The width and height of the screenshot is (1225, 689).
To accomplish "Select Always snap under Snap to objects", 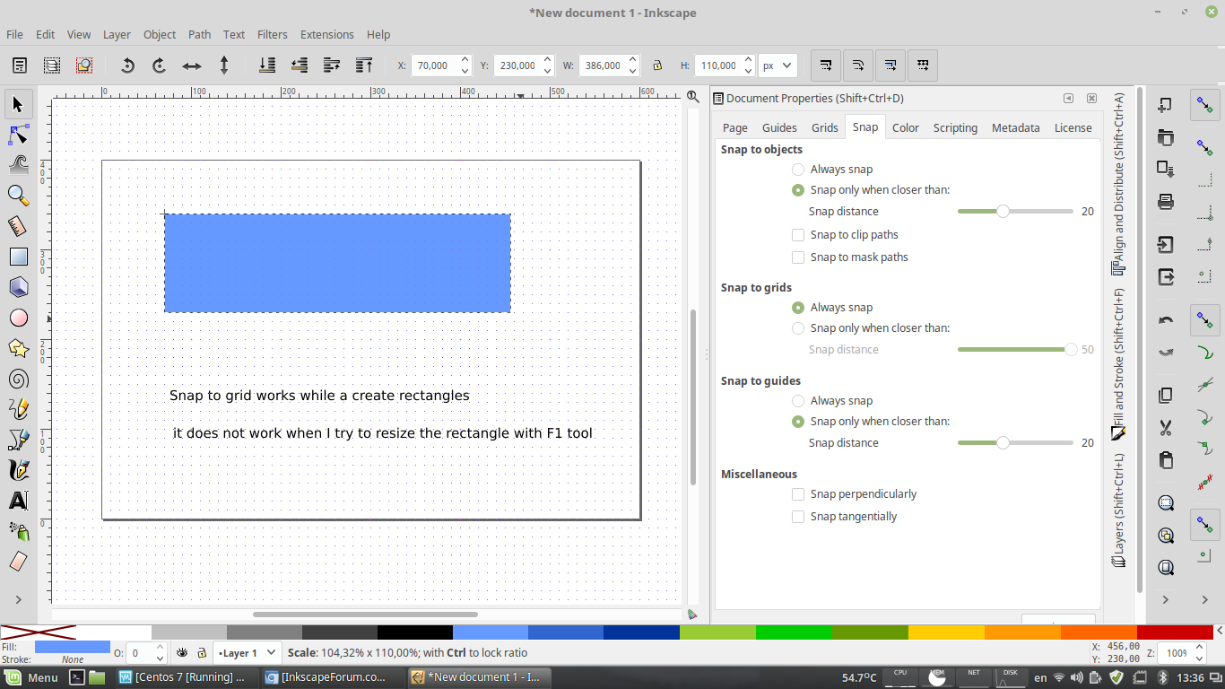I will tap(798, 170).
